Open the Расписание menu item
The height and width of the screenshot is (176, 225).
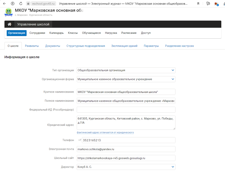[x=129, y=33]
